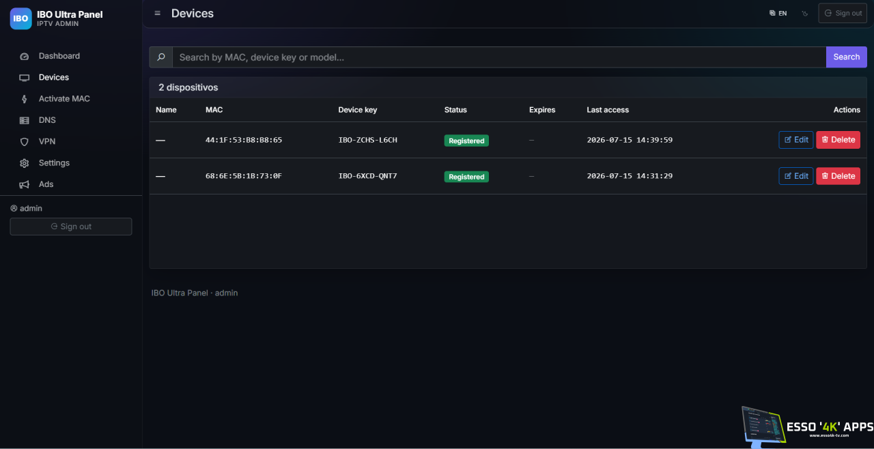Click the hamburger menu icon beside Devices

(x=158, y=13)
